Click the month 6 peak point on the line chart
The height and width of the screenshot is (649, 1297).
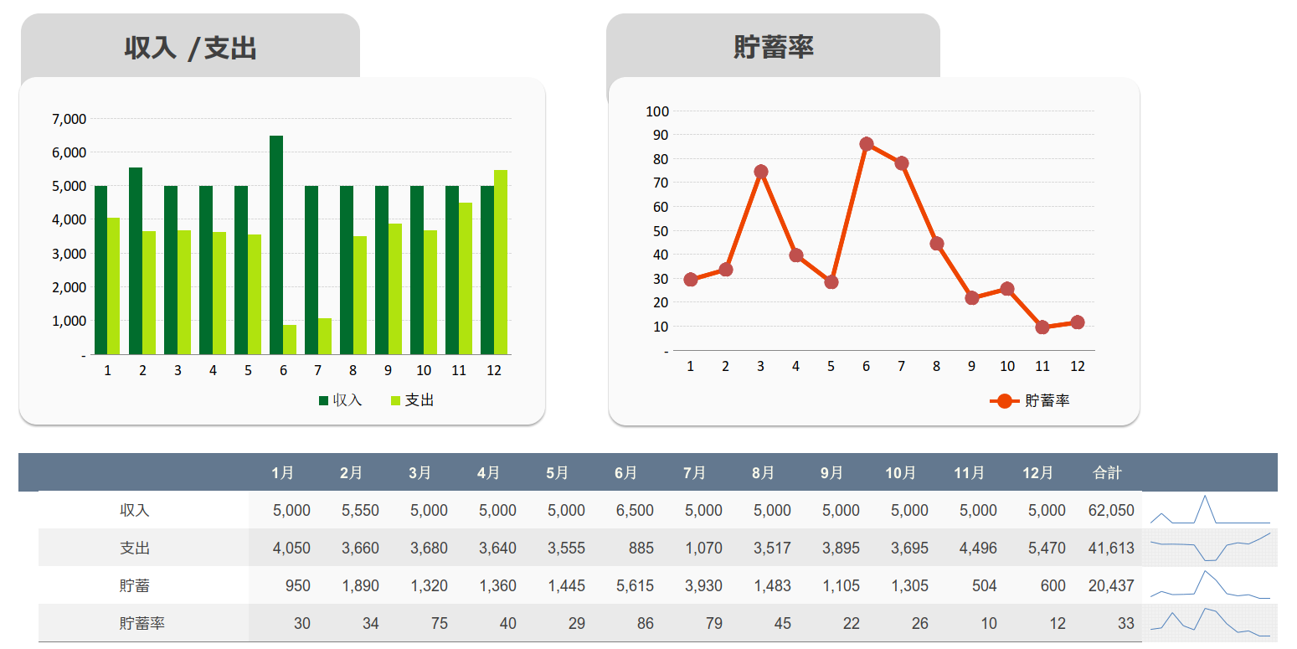tap(867, 144)
